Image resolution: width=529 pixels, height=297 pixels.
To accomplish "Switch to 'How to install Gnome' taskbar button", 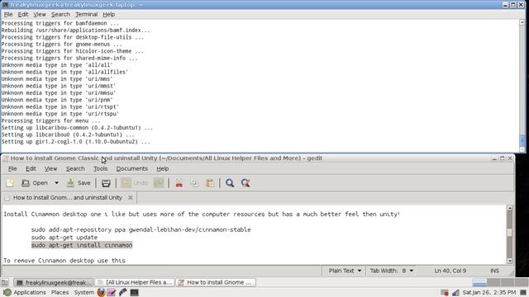I will [x=216, y=282].
